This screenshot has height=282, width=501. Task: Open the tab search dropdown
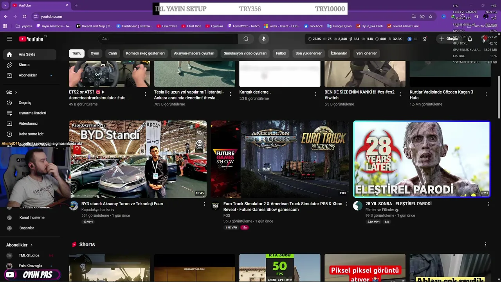tap(5, 5)
